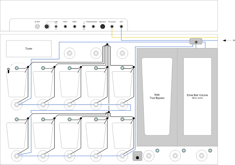The width and height of the screenshot is (235, 165).
Task: Select the second pedal in the upper row
Action: [x=43, y=84]
